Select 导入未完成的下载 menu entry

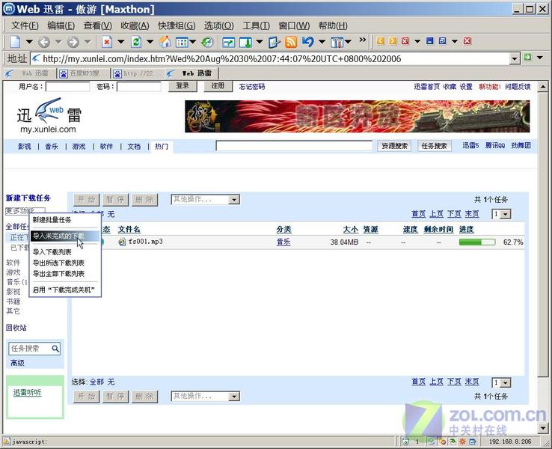coord(65,236)
